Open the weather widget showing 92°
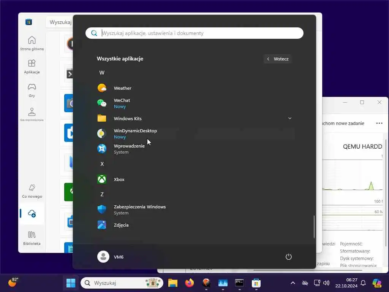Image resolution: width=389 pixels, height=292 pixels. tap(13, 282)
